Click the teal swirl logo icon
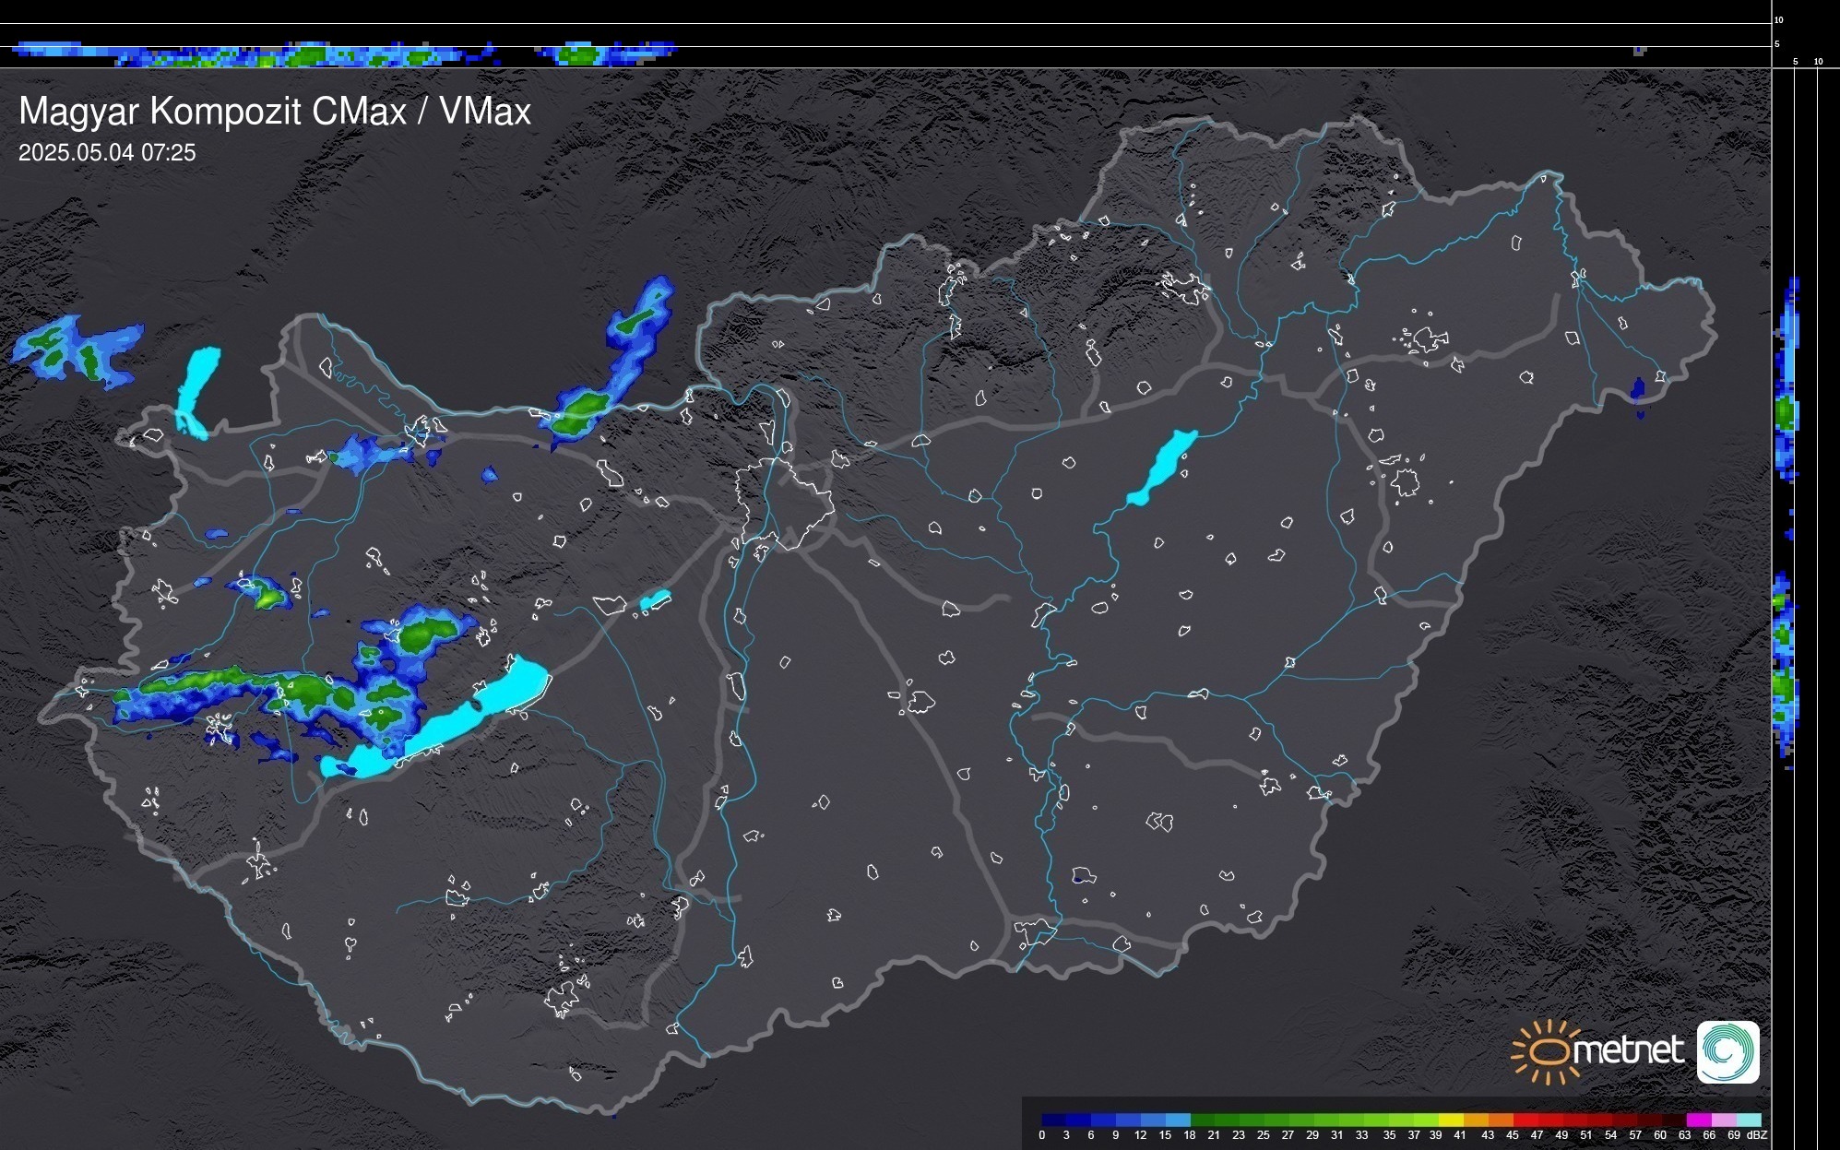The width and height of the screenshot is (1840, 1150). [1727, 1051]
